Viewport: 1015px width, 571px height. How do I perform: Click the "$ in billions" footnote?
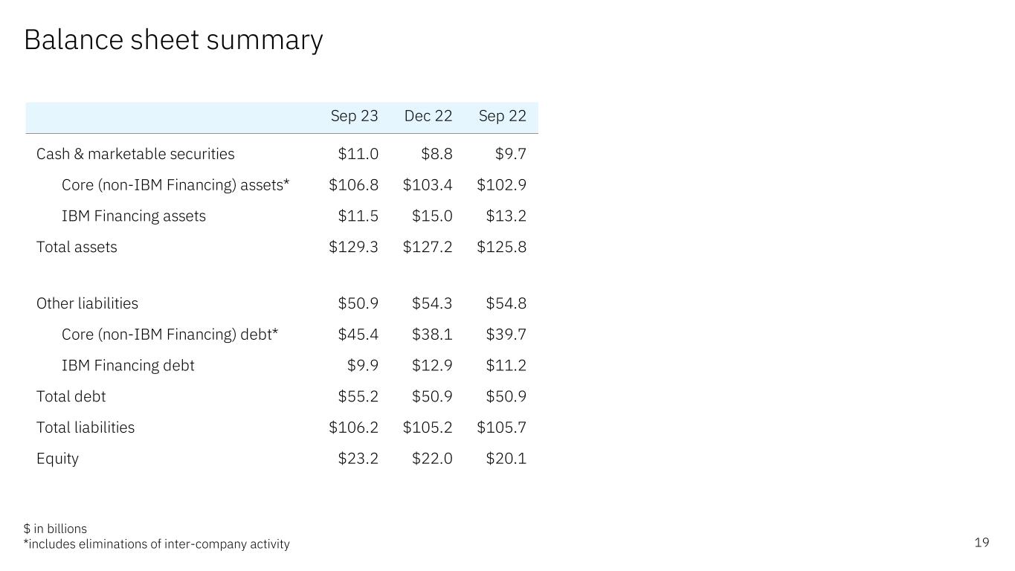point(55,529)
